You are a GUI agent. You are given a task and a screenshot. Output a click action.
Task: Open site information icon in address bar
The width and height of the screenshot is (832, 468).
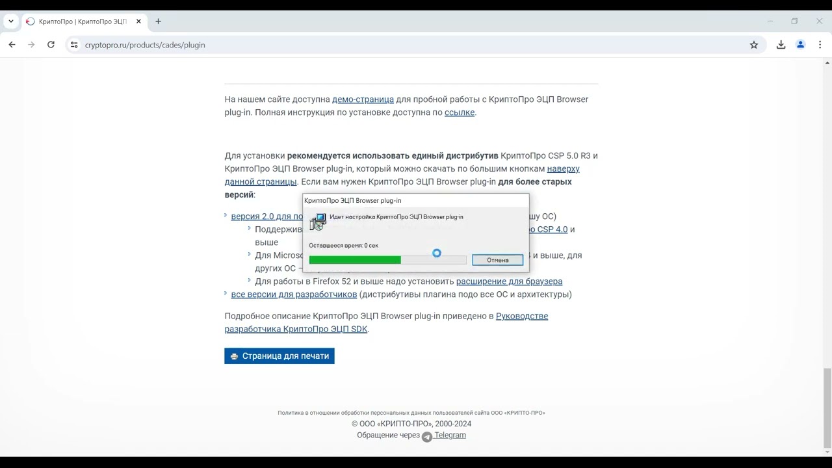74,45
